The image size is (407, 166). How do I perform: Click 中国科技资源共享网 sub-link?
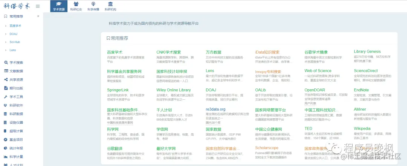pos(120,123)
